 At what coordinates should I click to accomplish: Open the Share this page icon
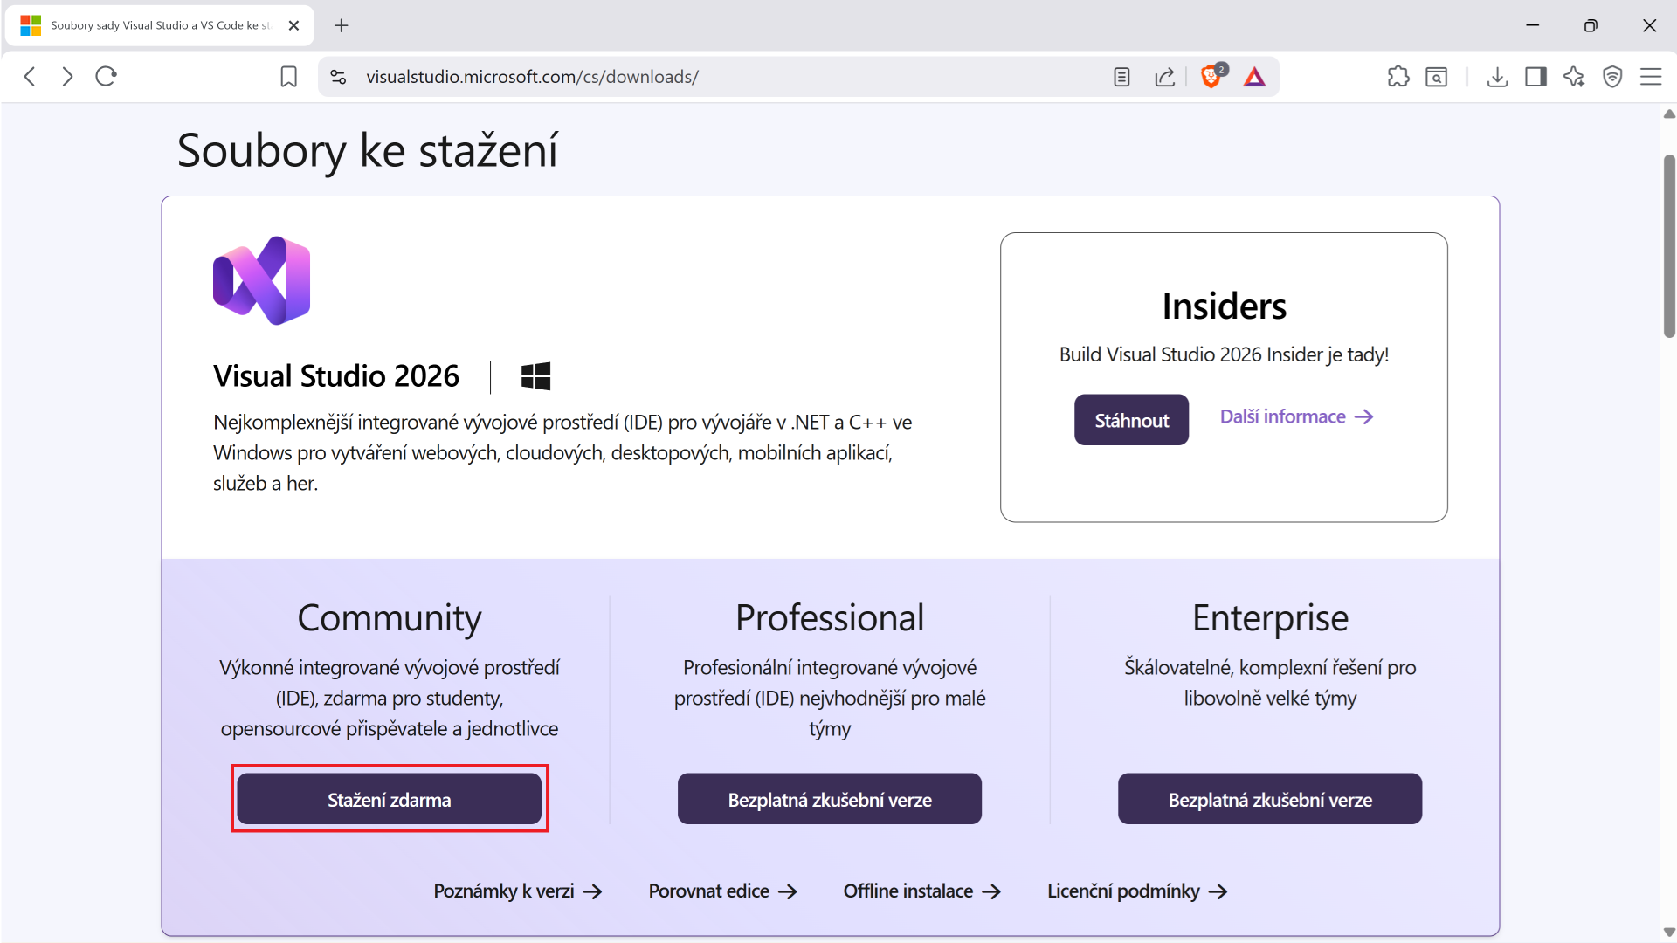coord(1165,77)
